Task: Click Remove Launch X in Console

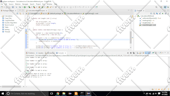Action: point(131,53)
